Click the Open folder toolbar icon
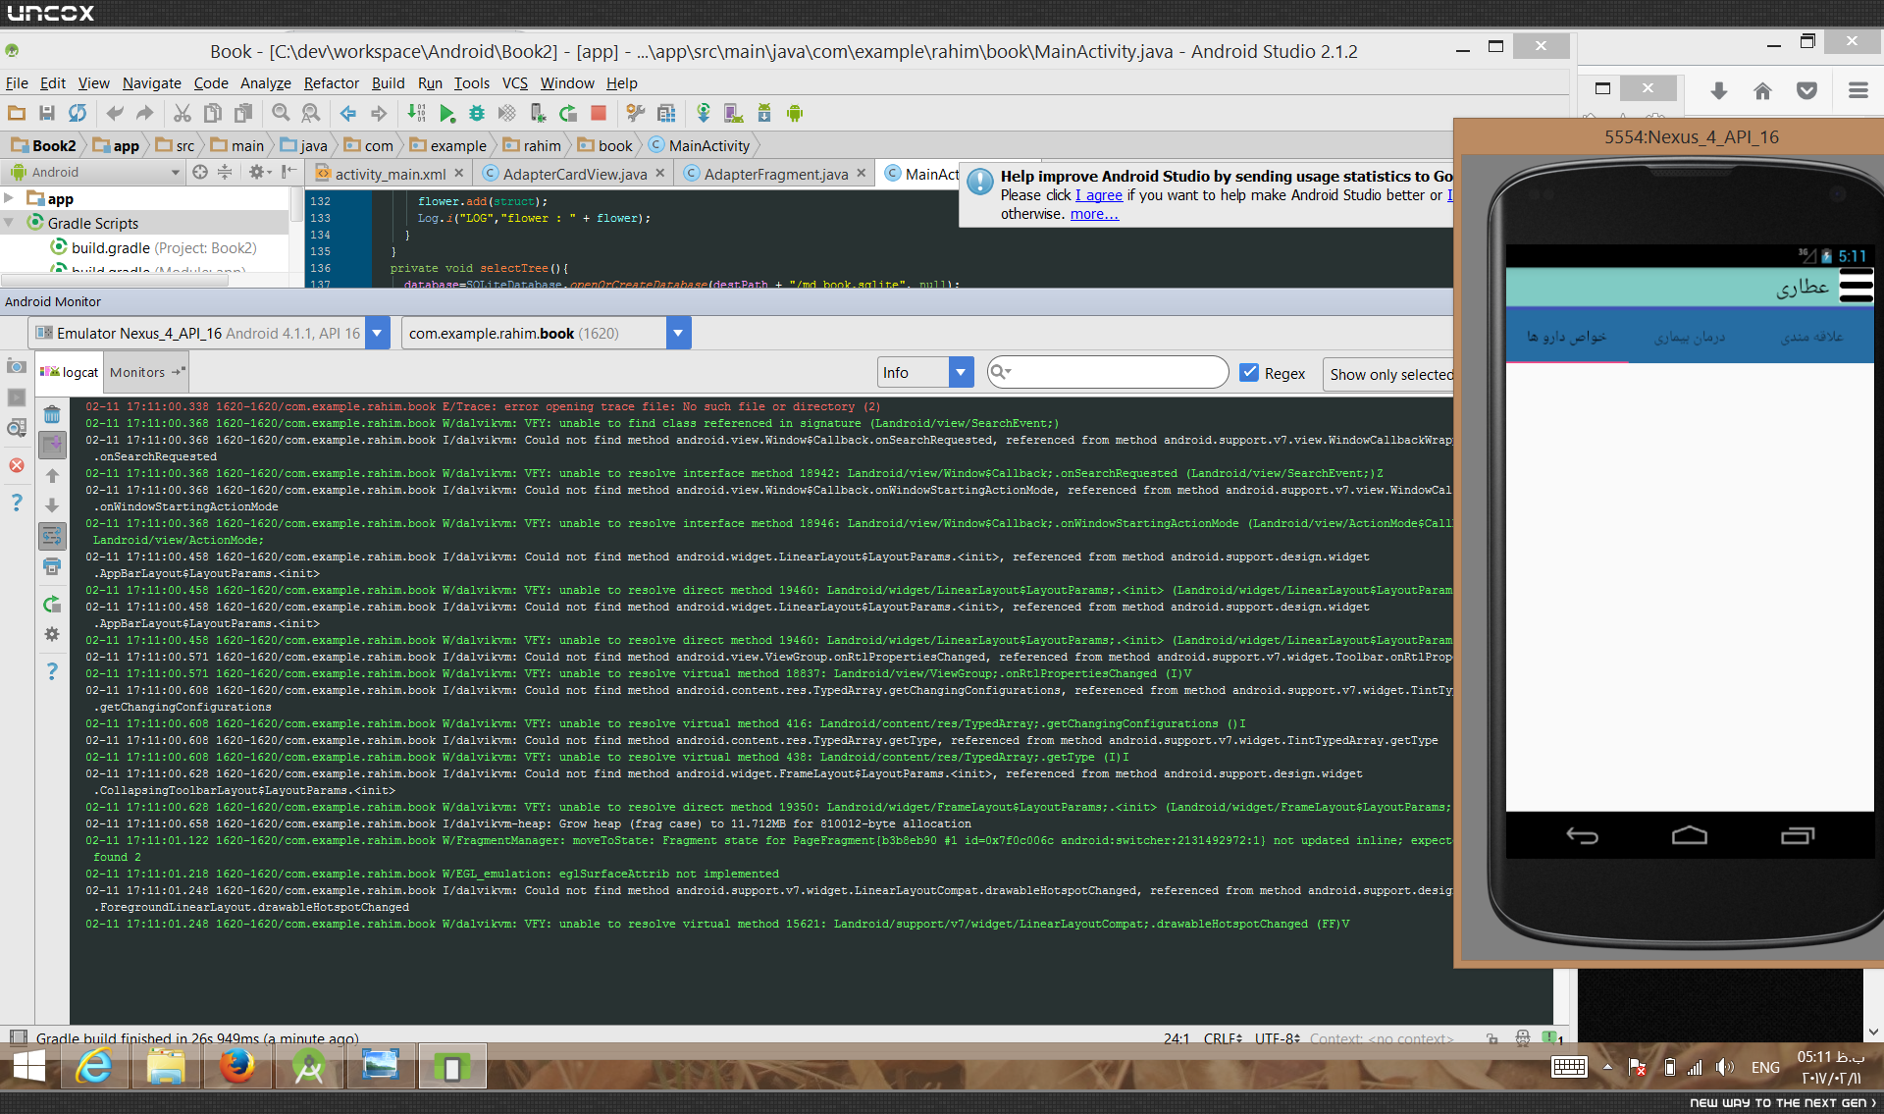The image size is (1884, 1114). click(x=17, y=114)
